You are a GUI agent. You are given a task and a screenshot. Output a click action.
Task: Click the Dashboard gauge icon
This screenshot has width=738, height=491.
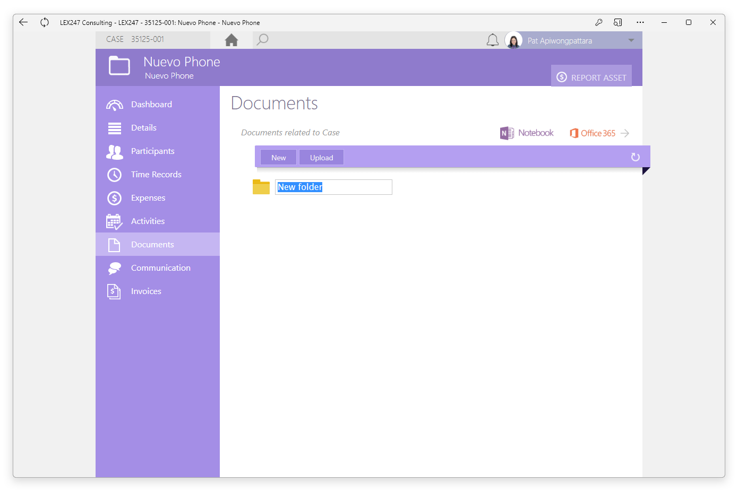115,105
